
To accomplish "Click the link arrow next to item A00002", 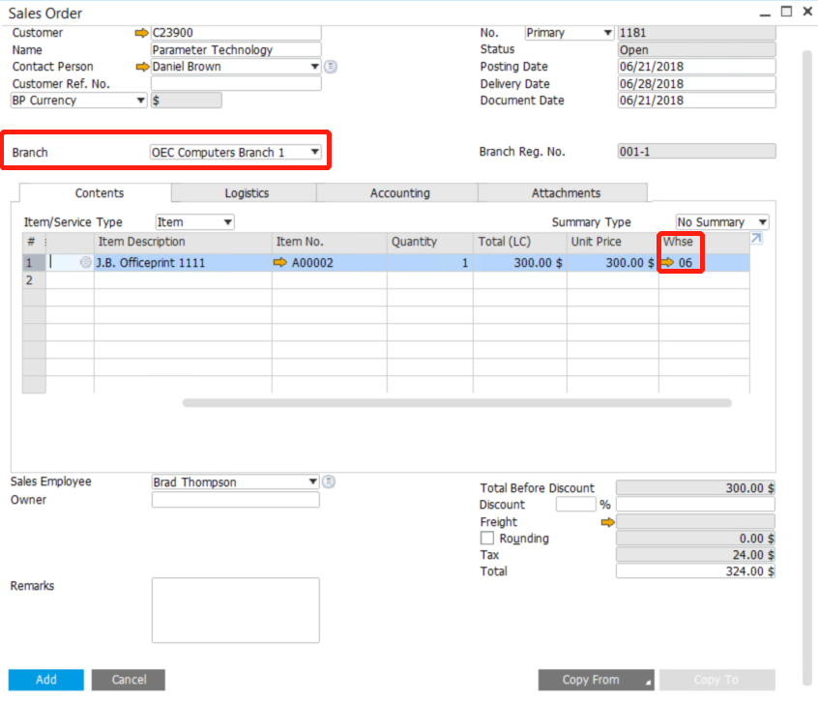I will (x=280, y=262).
